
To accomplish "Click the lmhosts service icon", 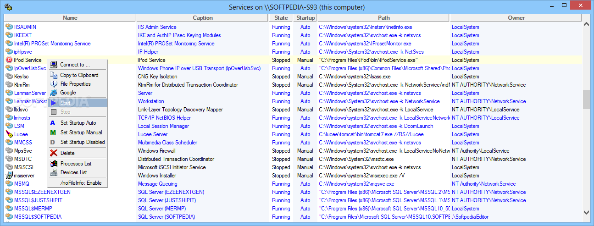I will [9, 118].
